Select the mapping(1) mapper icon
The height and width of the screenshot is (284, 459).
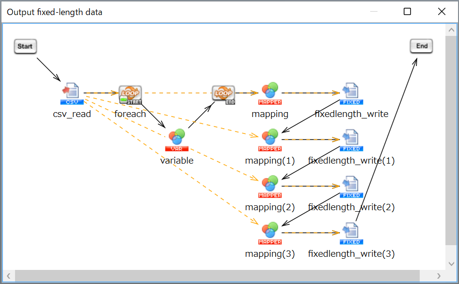[x=270, y=140]
